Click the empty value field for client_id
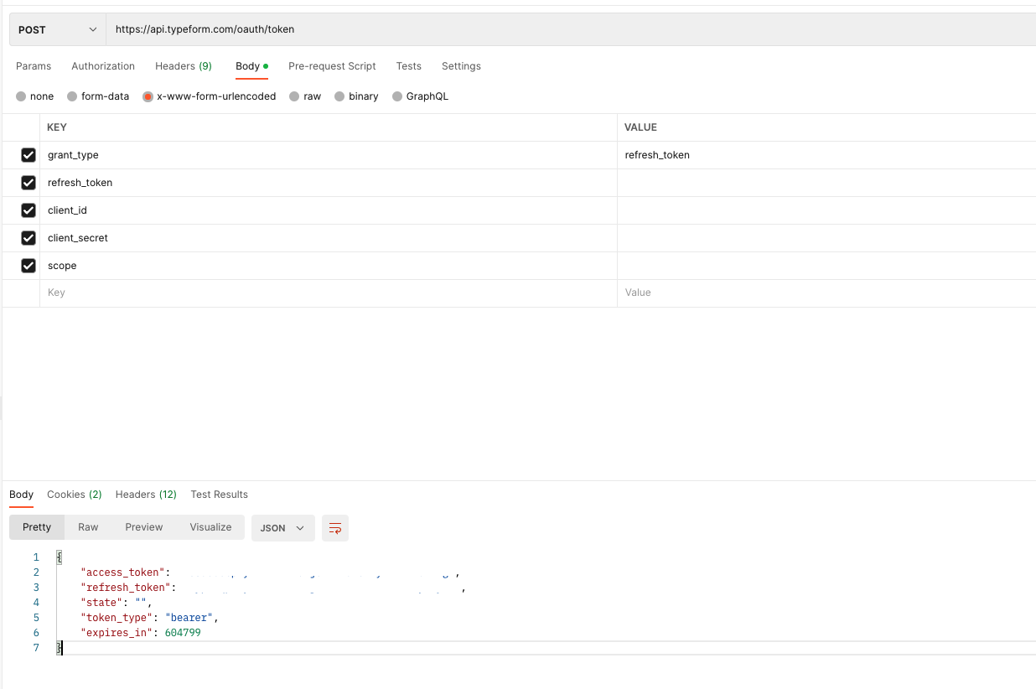The width and height of the screenshot is (1036, 689). pyautogui.click(x=826, y=210)
